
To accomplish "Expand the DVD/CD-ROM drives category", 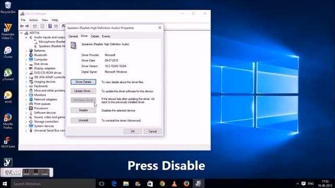I will (26, 73).
